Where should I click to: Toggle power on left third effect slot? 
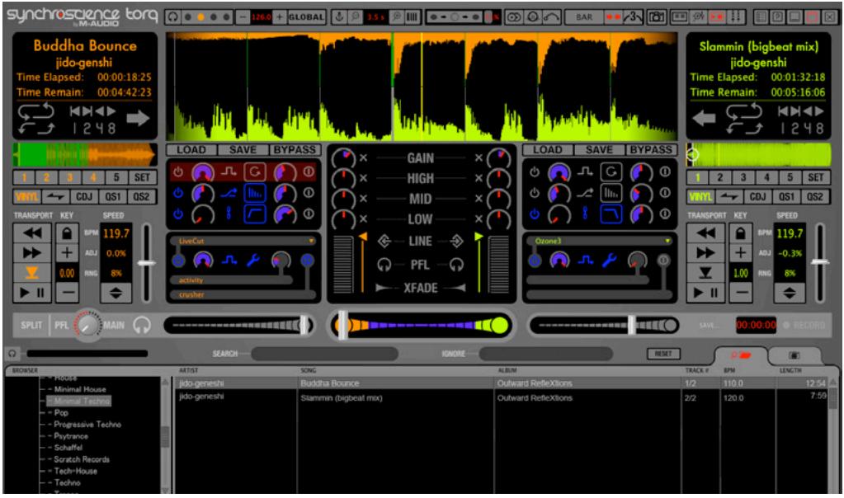pyautogui.click(x=178, y=214)
